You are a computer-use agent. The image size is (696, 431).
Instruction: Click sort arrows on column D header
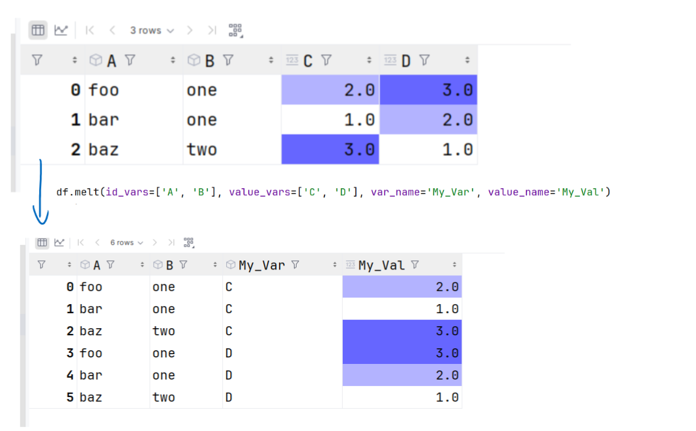[x=467, y=61]
